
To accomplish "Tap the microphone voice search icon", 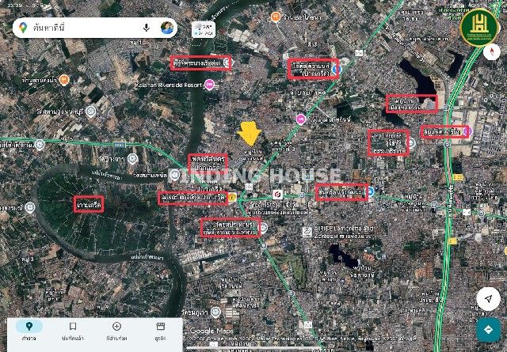I will (x=147, y=28).
